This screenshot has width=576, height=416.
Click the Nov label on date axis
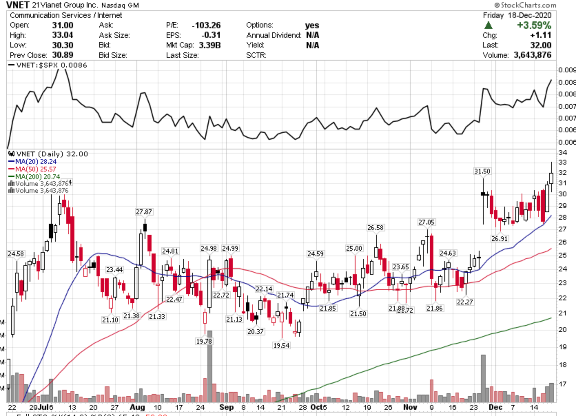[x=410, y=407]
